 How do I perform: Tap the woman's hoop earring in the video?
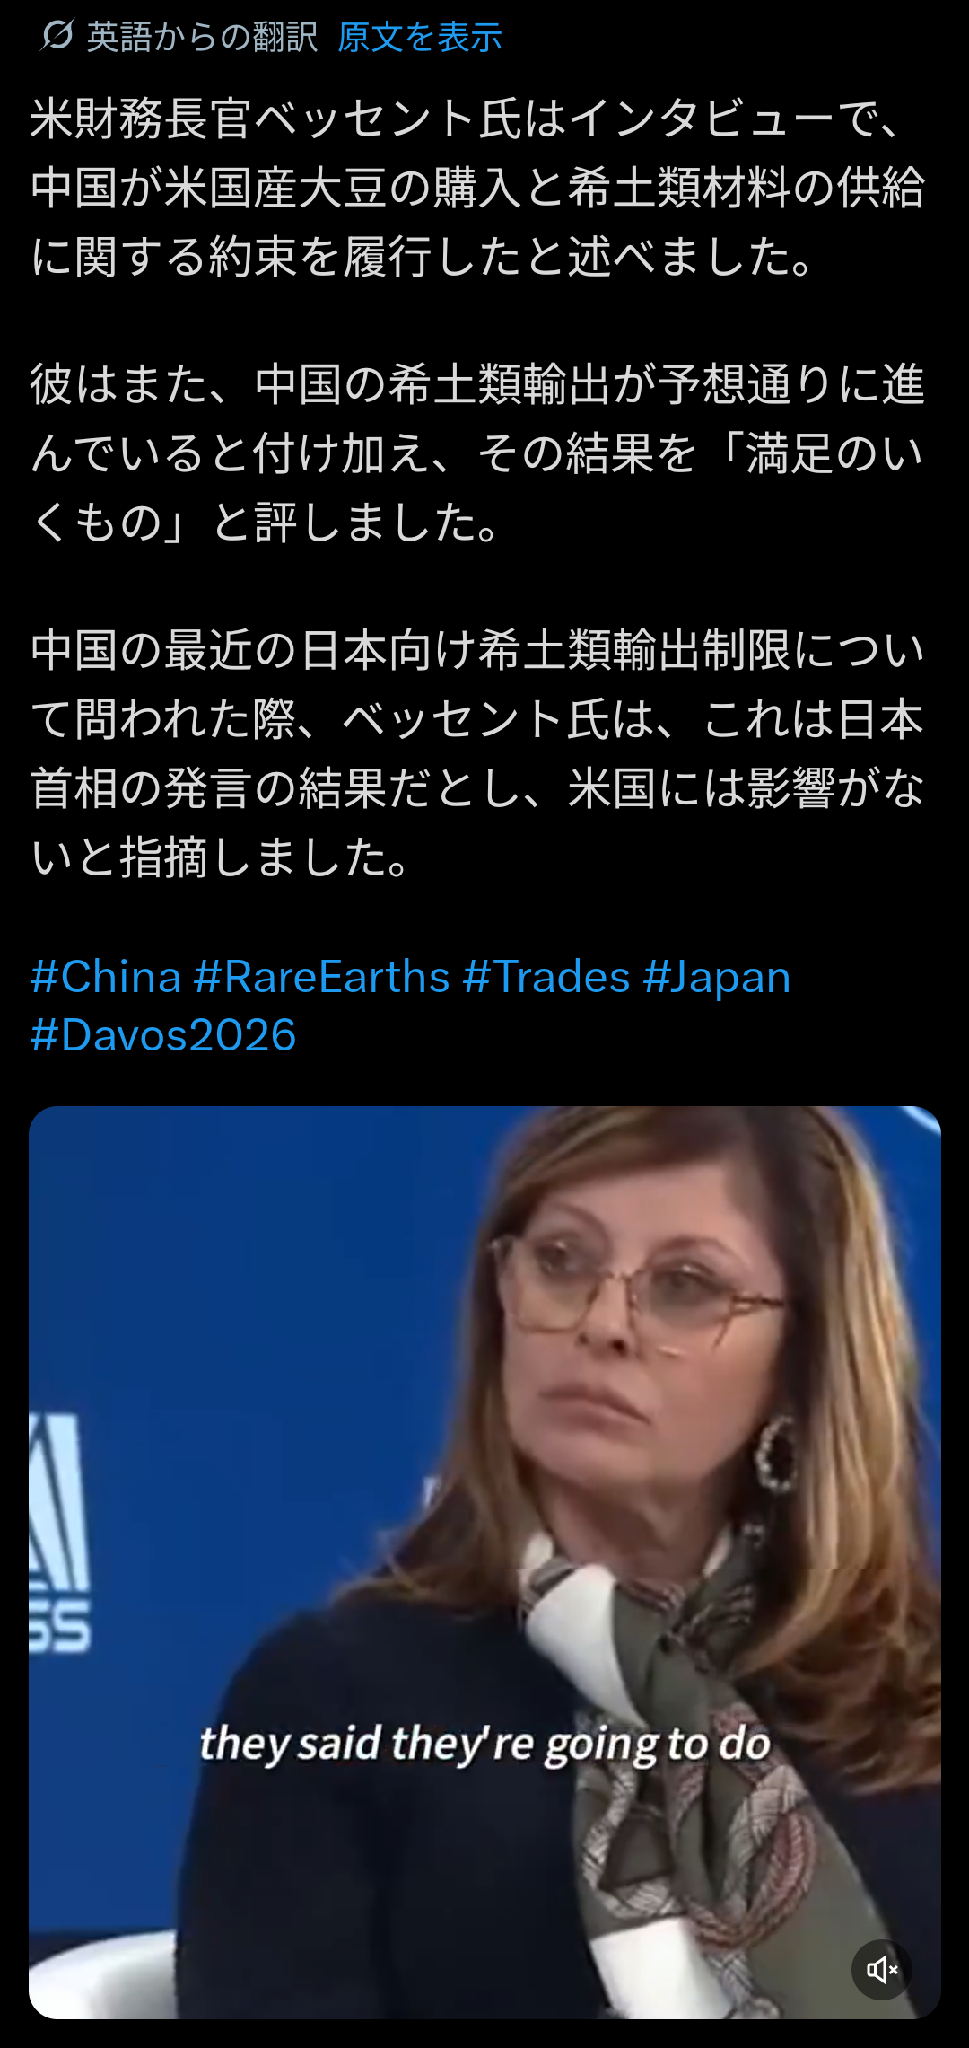(777, 1456)
